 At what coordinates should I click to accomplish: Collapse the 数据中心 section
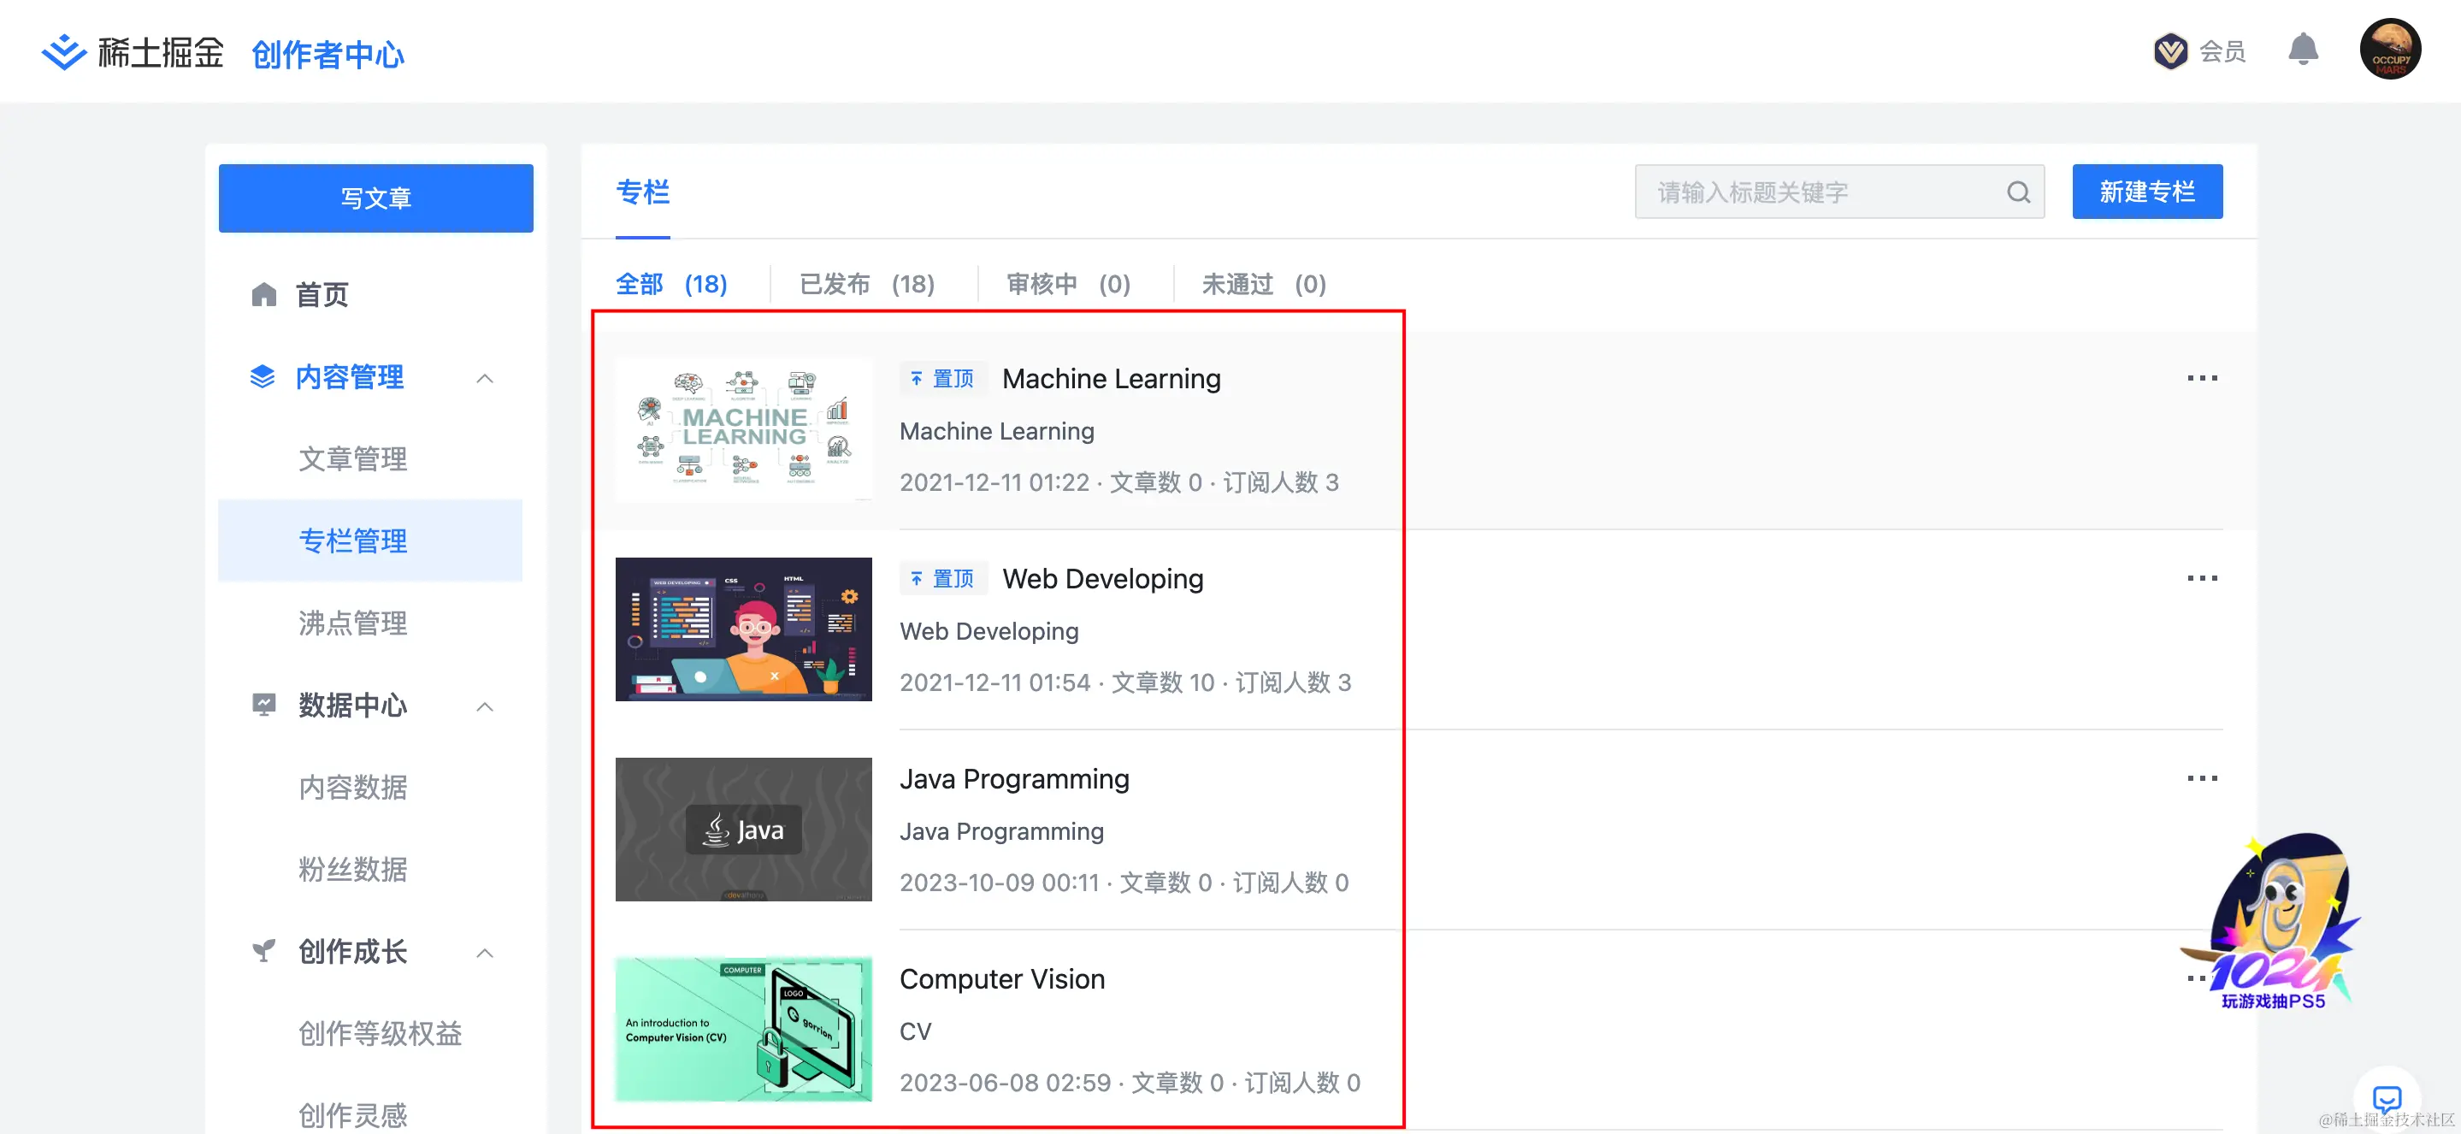484,707
